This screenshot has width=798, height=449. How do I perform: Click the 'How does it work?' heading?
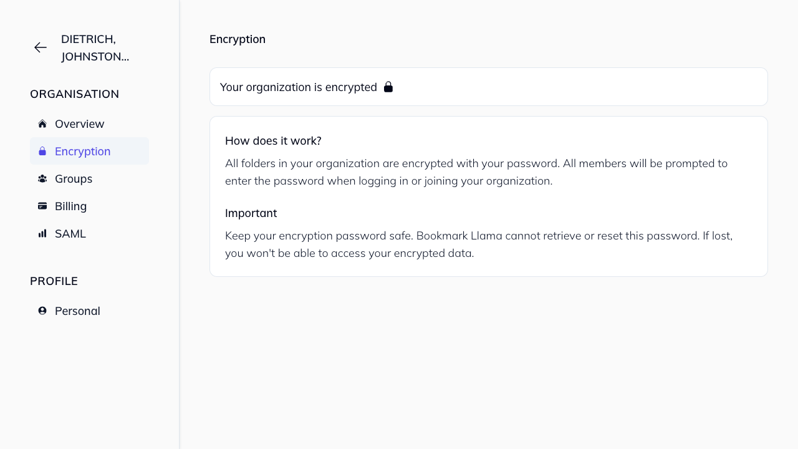pyautogui.click(x=273, y=140)
